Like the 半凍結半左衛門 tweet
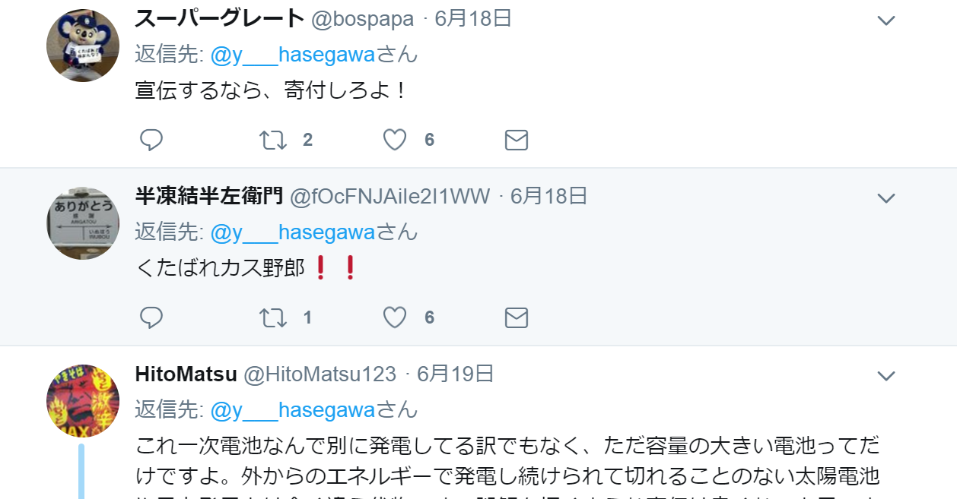Screen dimensions: 957x499 click(x=395, y=317)
